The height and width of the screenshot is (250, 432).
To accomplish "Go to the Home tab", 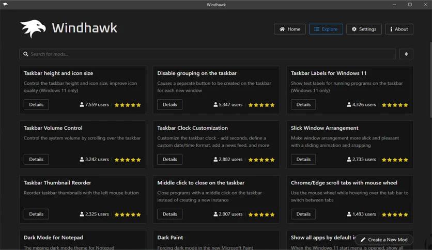I will pos(290,29).
